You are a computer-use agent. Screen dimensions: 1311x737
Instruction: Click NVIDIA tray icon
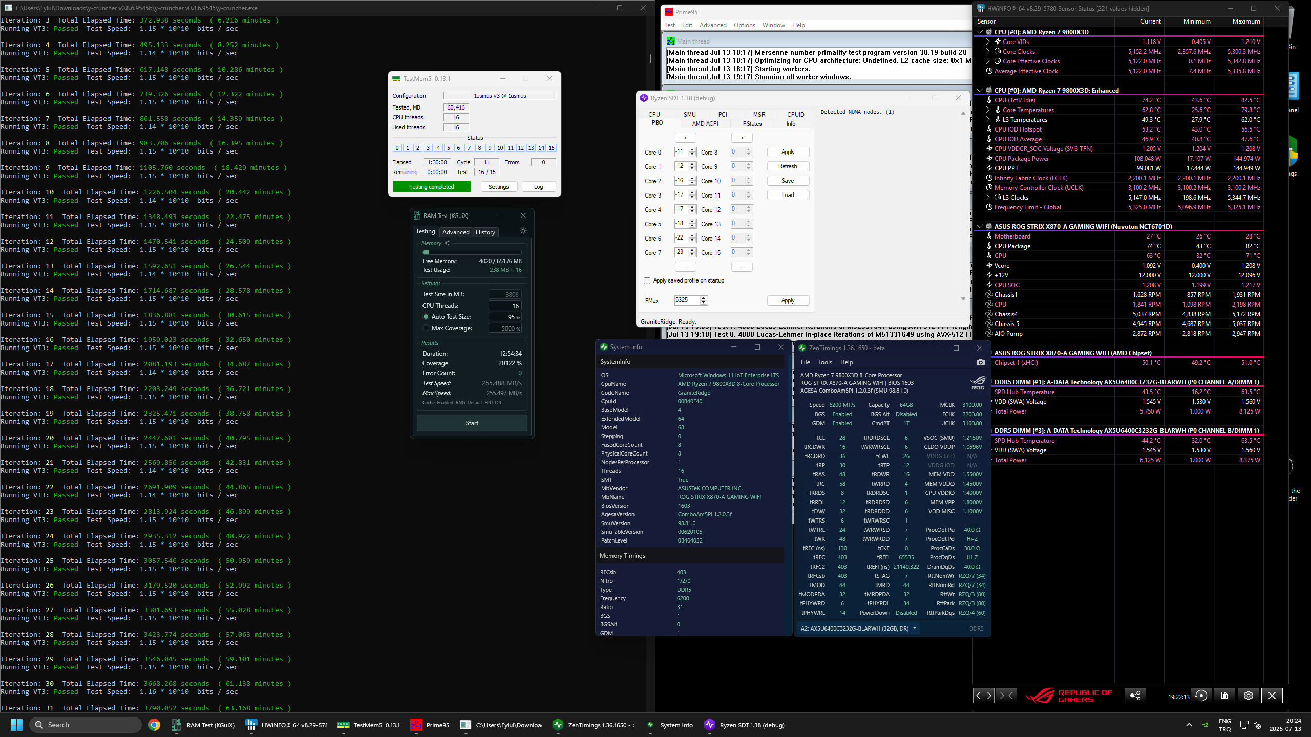point(1206,725)
